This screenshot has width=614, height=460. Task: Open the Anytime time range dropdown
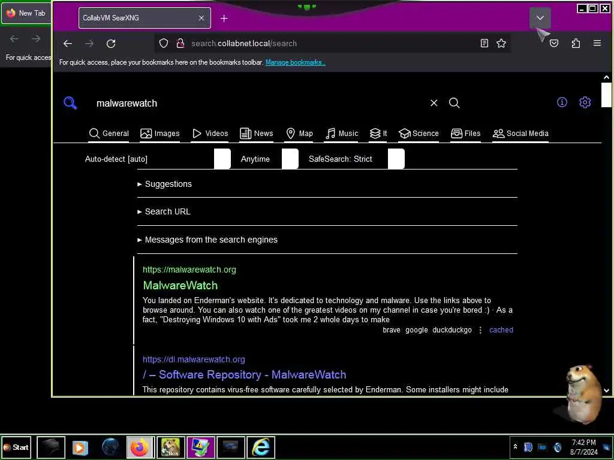tap(269, 159)
